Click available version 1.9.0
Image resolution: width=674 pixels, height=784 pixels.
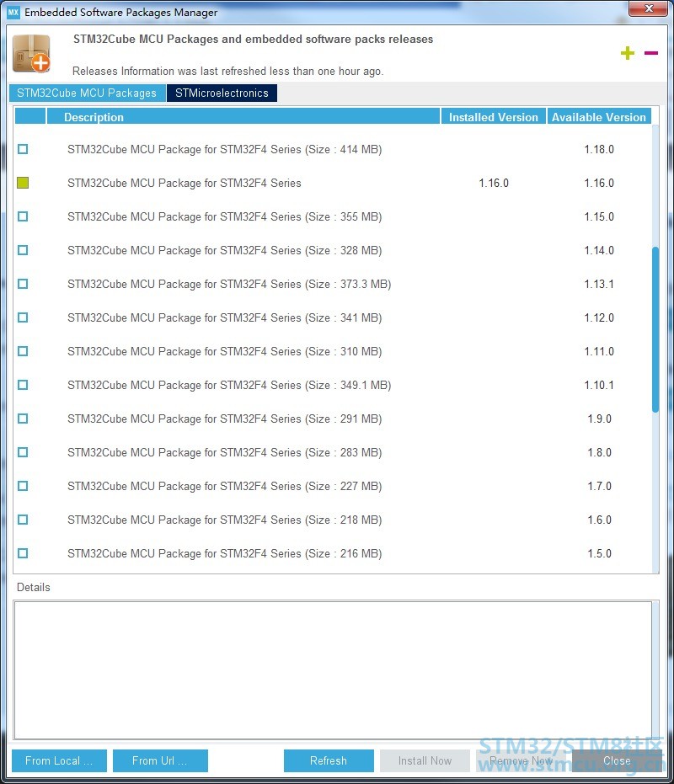click(600, 419)
